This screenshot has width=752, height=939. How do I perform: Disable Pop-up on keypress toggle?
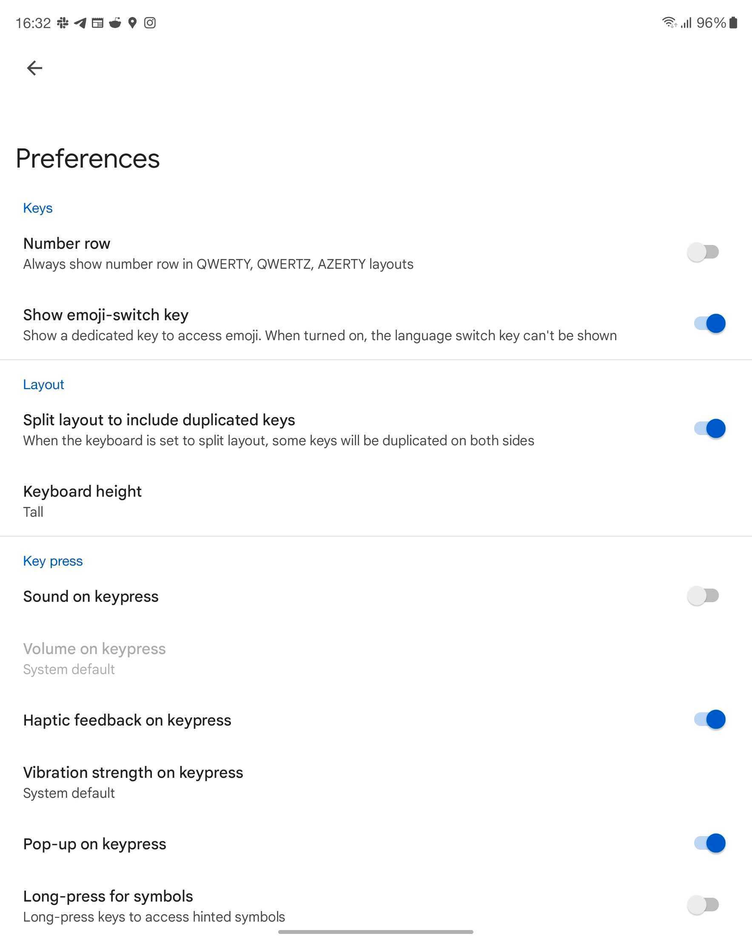click(709, 843)
